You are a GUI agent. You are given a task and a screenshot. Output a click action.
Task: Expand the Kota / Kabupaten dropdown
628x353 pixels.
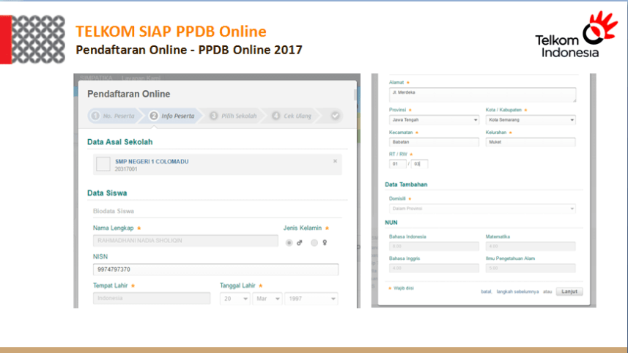tap(530, 120)
